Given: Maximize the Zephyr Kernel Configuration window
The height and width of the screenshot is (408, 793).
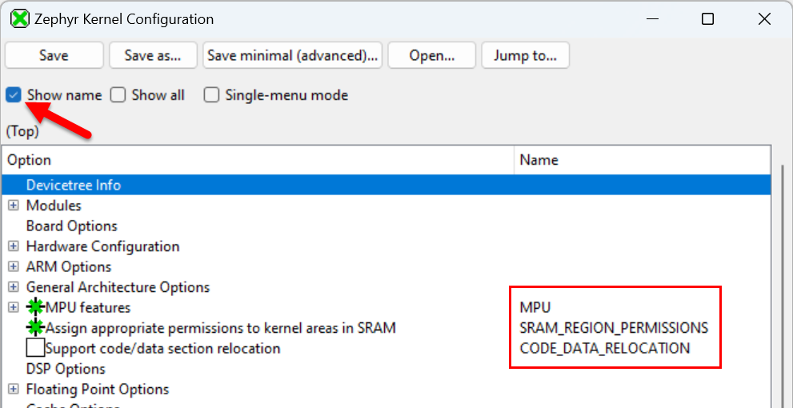Looking at the screenshot, I should (707, 19).
